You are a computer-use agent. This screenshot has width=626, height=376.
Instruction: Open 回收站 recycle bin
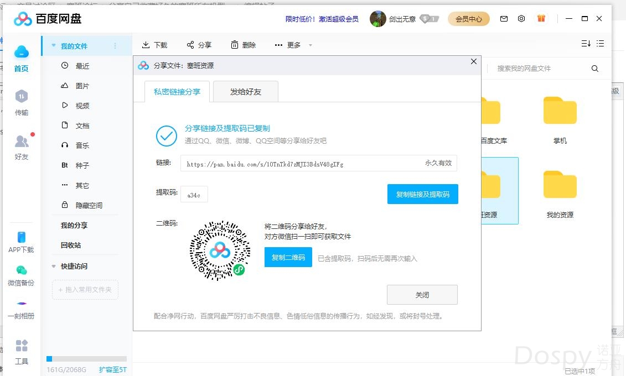71,245
